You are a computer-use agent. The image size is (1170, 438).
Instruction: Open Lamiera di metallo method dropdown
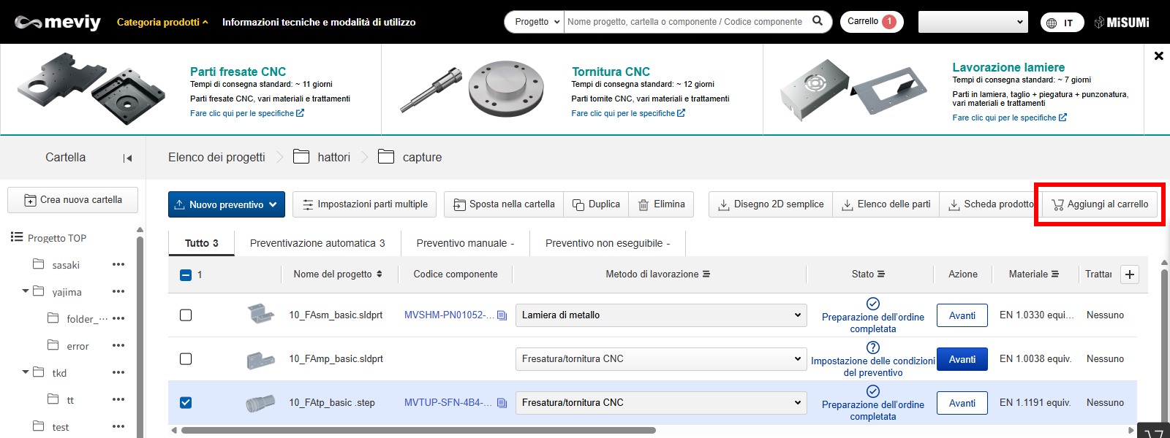click(660, 315)
